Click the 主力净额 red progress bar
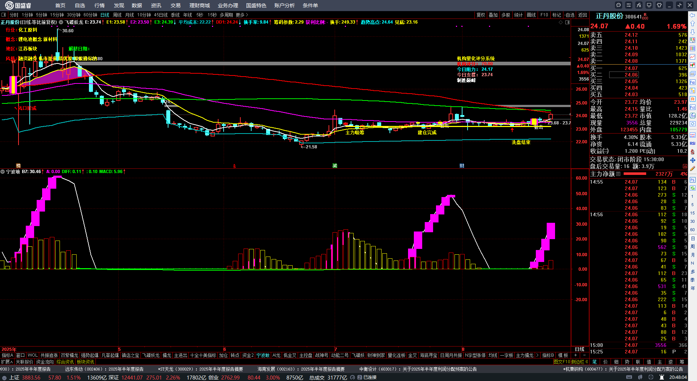This screenshot has width=697, height=381. 635,174
